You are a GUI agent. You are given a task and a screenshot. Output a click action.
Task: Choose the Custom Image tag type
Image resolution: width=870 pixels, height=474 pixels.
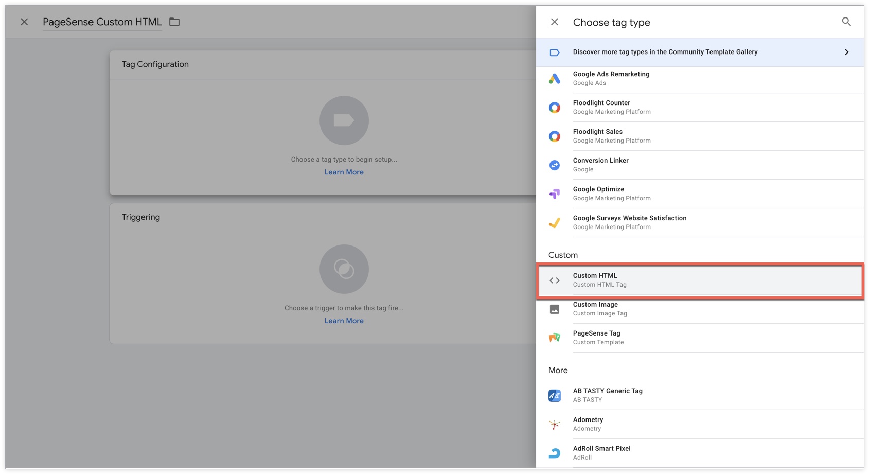pos(600,309)
